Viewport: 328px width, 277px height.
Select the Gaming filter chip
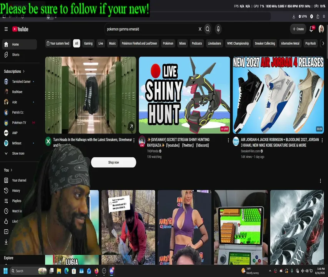(88, 43)
